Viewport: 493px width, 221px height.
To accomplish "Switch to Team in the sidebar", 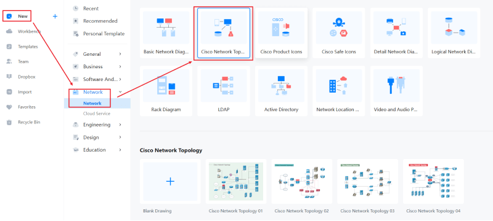I will pyautogui.click(x=23, y=61).
